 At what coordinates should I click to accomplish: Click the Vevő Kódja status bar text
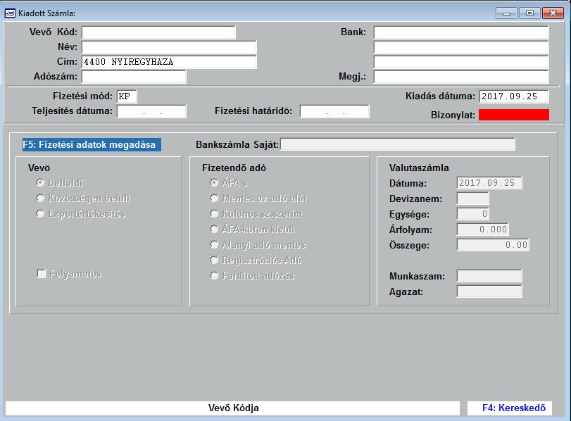coord(234,408)
